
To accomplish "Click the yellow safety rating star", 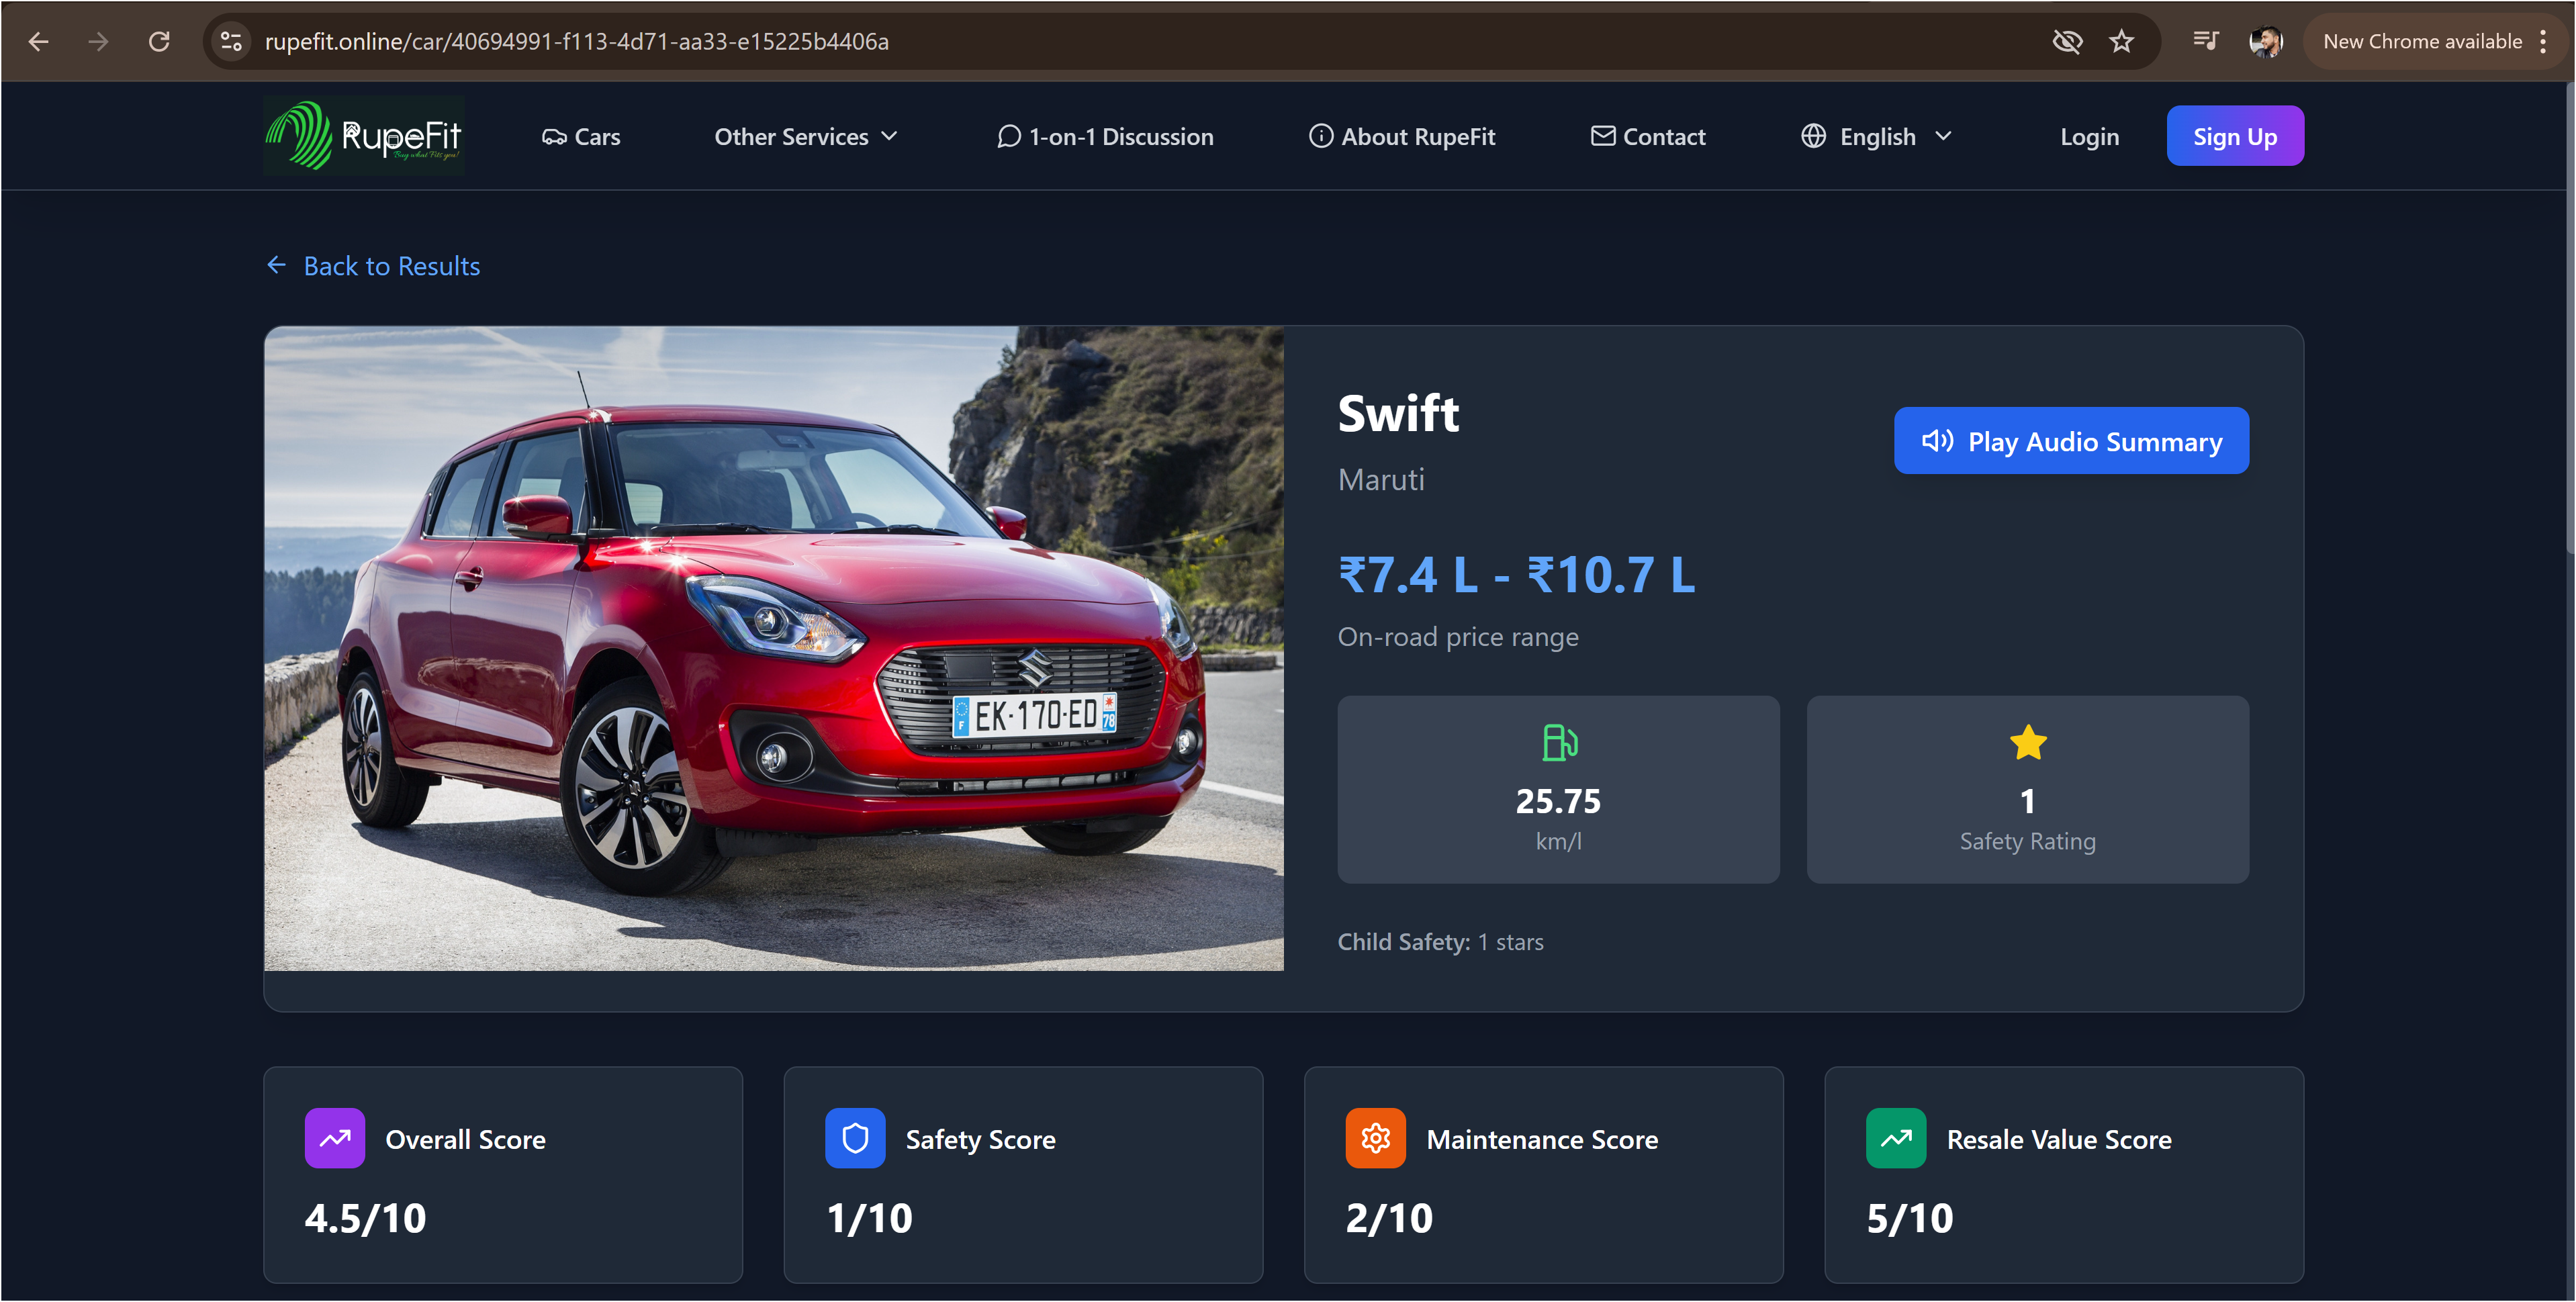I will click(2027, 743).
